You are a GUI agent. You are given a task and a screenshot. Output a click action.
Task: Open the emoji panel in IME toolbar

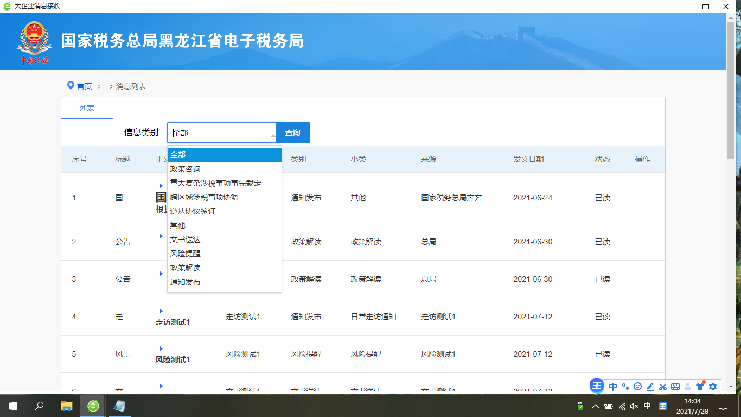(x=638, y=387)
